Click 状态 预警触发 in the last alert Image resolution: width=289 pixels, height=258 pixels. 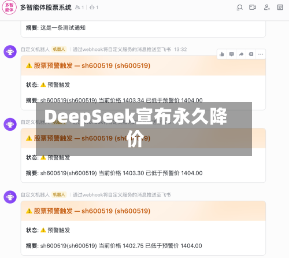[x=48, y=230]
